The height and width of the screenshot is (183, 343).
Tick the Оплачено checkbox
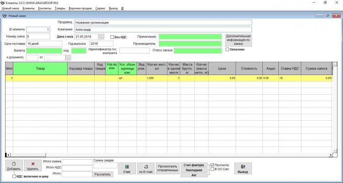227,49
